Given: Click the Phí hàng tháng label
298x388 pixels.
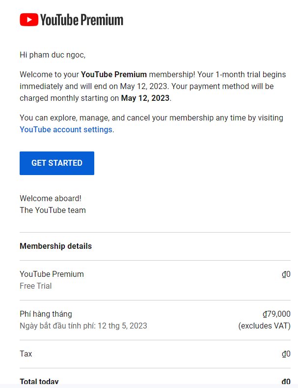Looking at the screenshot, I should (46, 314).
